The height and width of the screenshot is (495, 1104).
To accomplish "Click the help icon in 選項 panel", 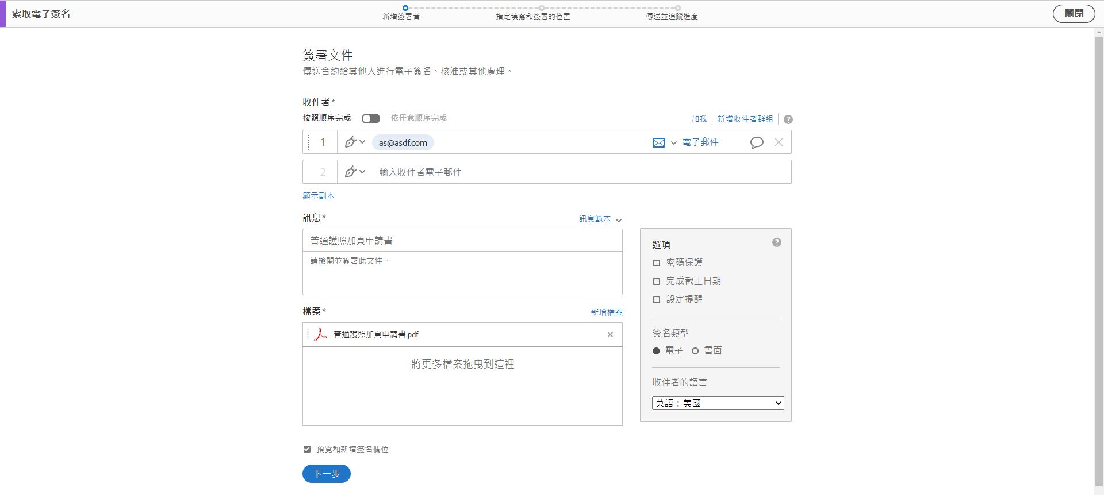I will tap(777, 242).
